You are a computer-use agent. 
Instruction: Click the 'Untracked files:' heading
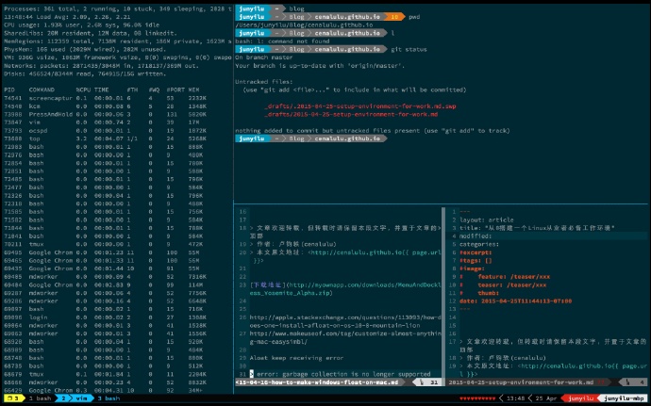pos(264,82)
